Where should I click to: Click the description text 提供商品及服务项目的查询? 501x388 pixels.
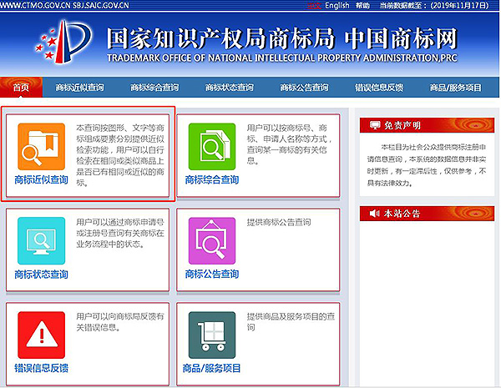pyautogui.click(x=291, y=322)
